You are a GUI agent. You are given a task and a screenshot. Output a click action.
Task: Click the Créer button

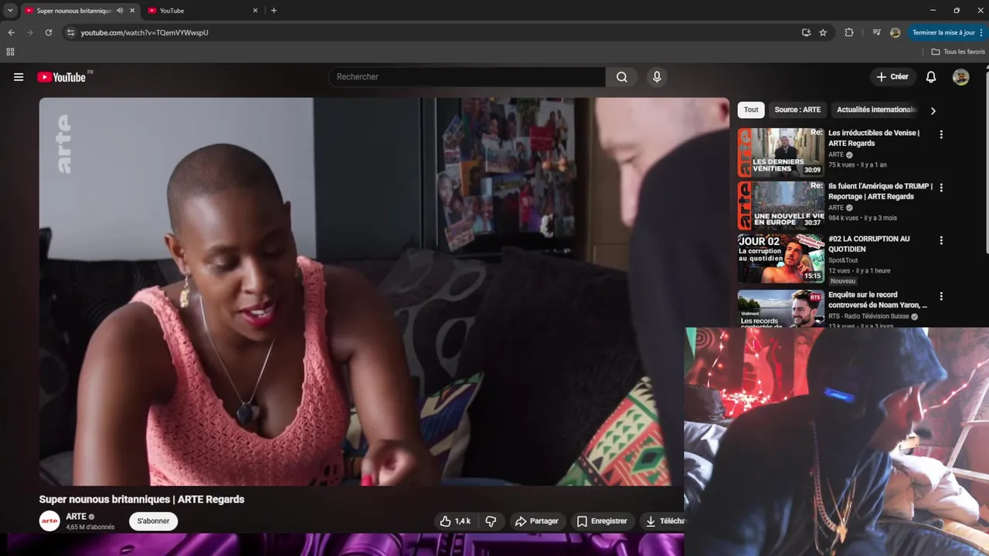pos(892,77)
